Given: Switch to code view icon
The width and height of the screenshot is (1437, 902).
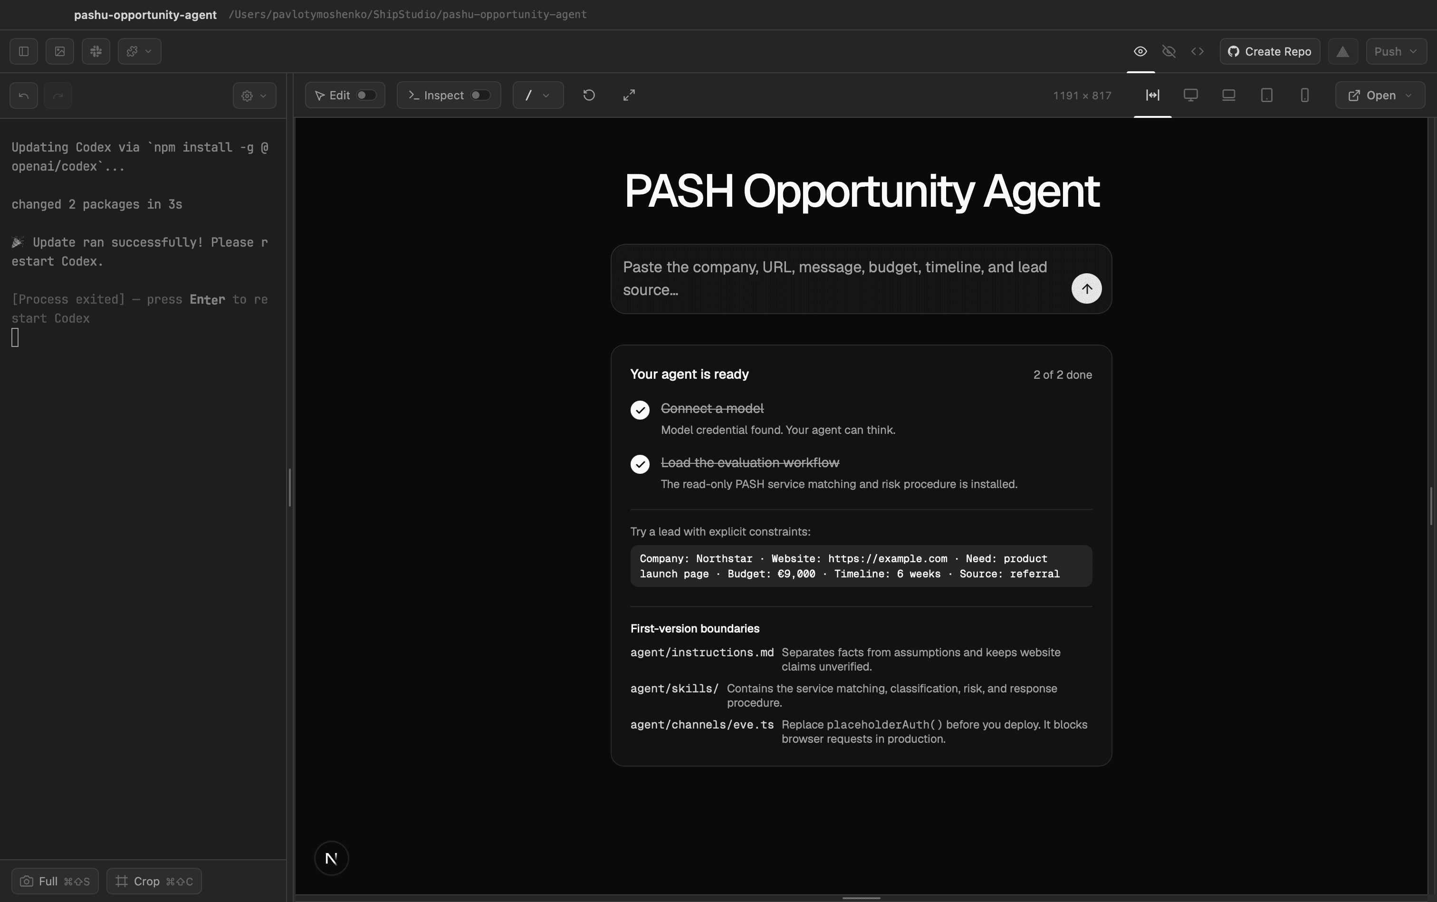Looking at the screenshot, I should tap(1197, 51).
